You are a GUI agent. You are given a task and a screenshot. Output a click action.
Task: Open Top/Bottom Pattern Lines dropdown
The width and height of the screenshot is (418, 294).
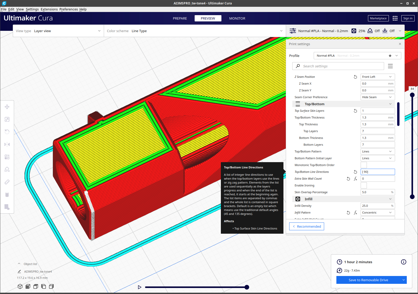[378, 151]
